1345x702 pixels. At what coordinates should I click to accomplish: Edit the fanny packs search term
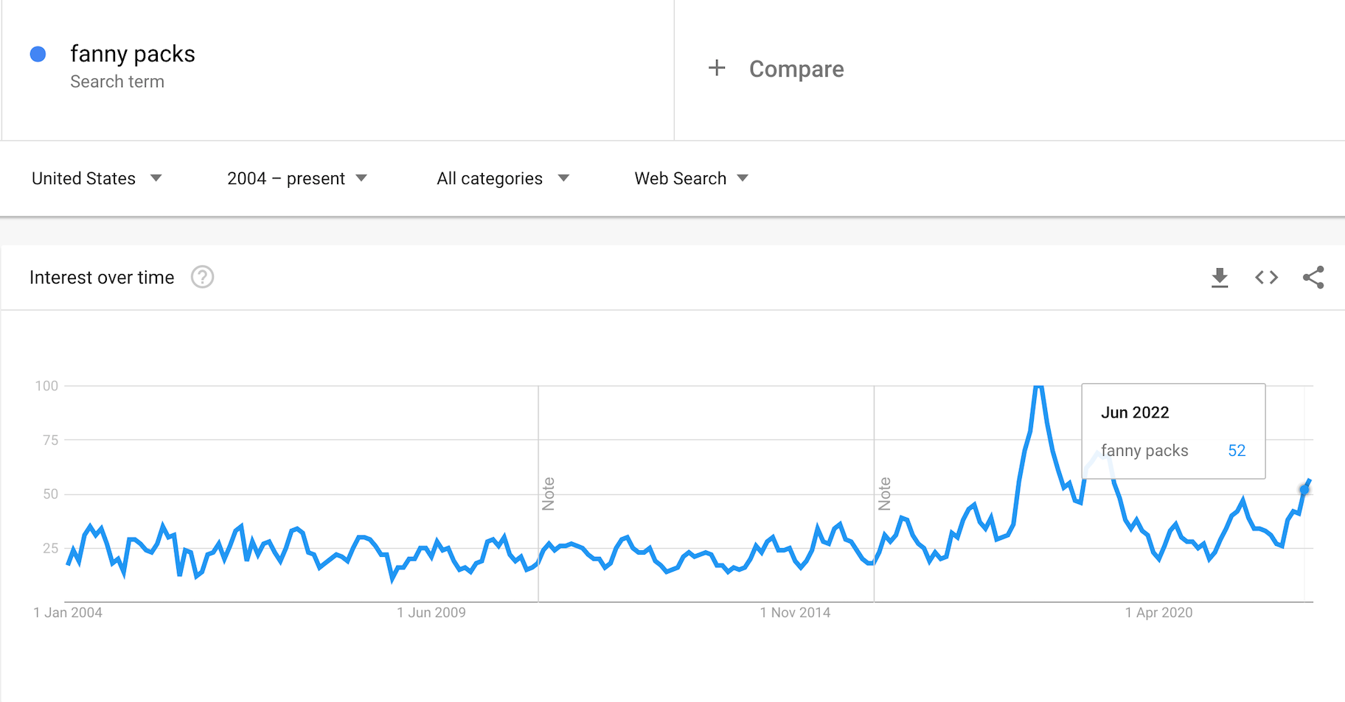pos(133,55)
